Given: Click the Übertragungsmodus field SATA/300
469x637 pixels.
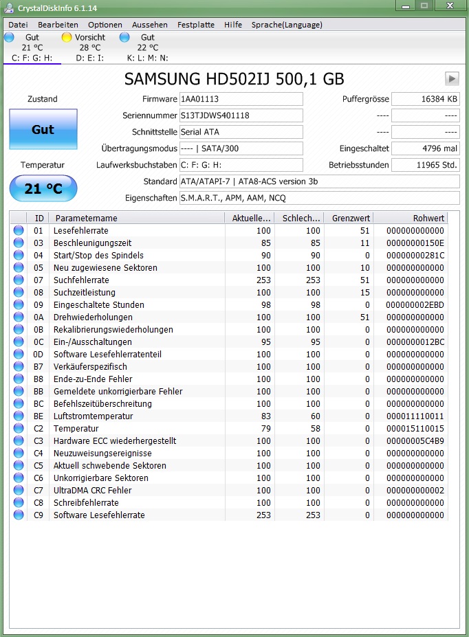Looking at the screenshot, I should tap(241, 148).
